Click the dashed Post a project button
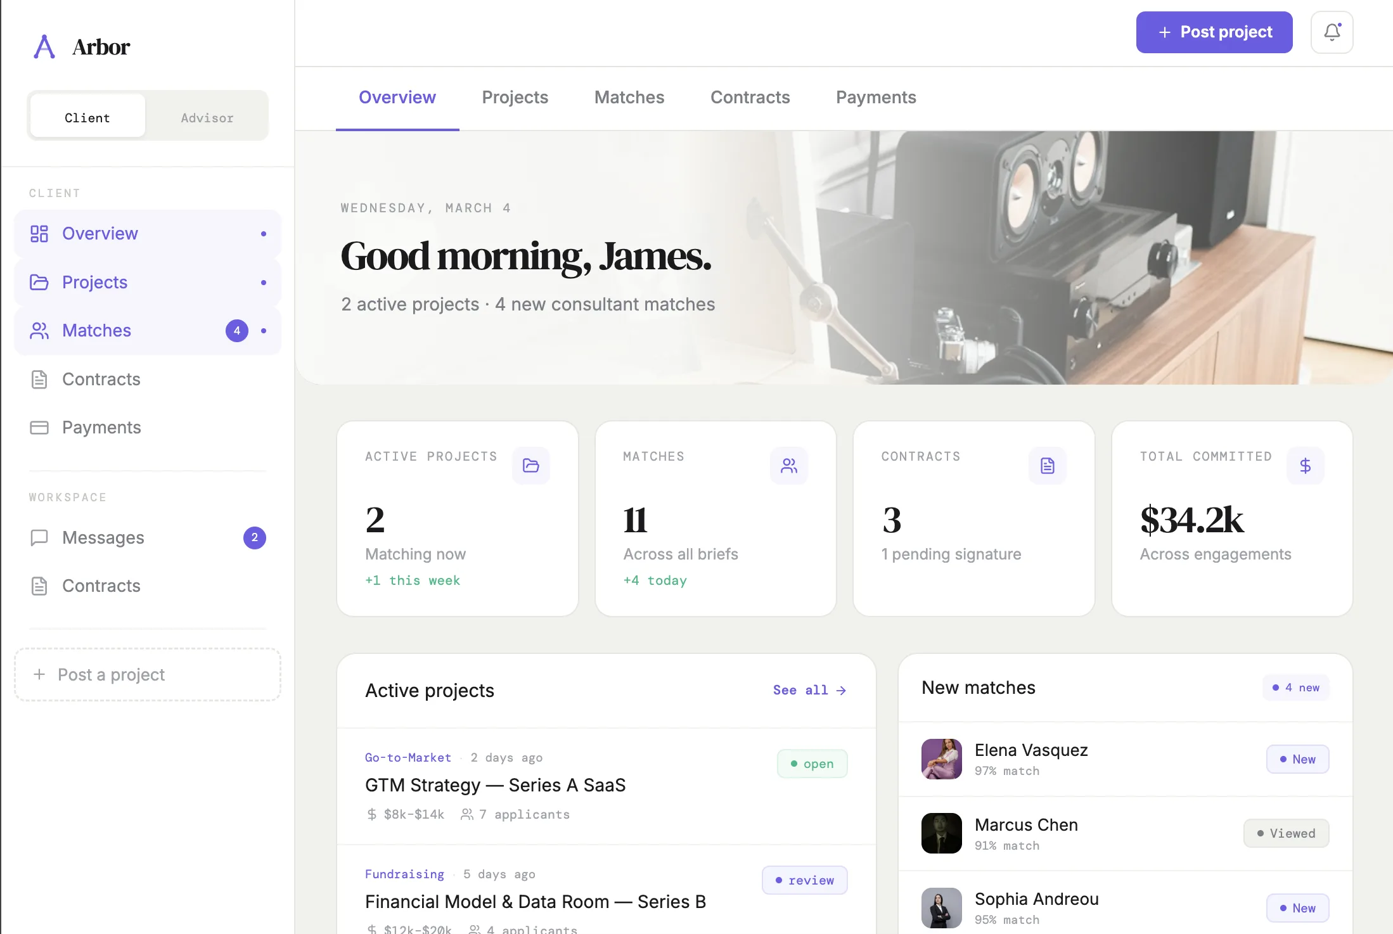 pos(147,674)
